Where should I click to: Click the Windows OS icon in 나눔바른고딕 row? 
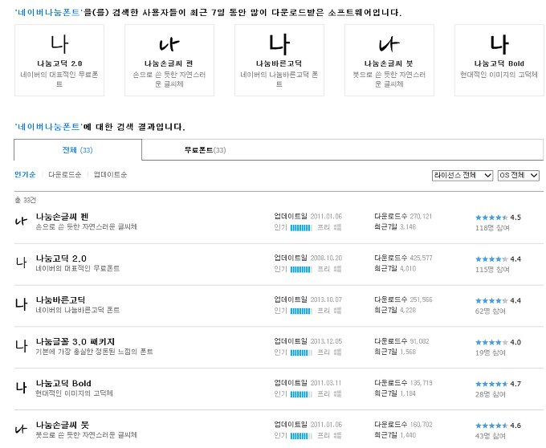pos(337,311)
